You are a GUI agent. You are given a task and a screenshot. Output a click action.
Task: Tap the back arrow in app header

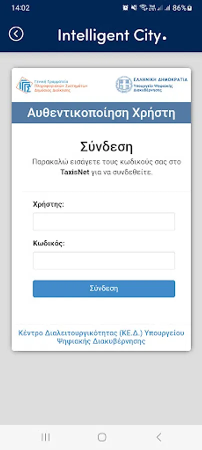coord(16,34)
